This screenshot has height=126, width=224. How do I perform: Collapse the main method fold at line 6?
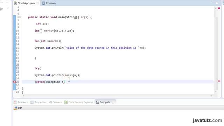coord(20,17)
